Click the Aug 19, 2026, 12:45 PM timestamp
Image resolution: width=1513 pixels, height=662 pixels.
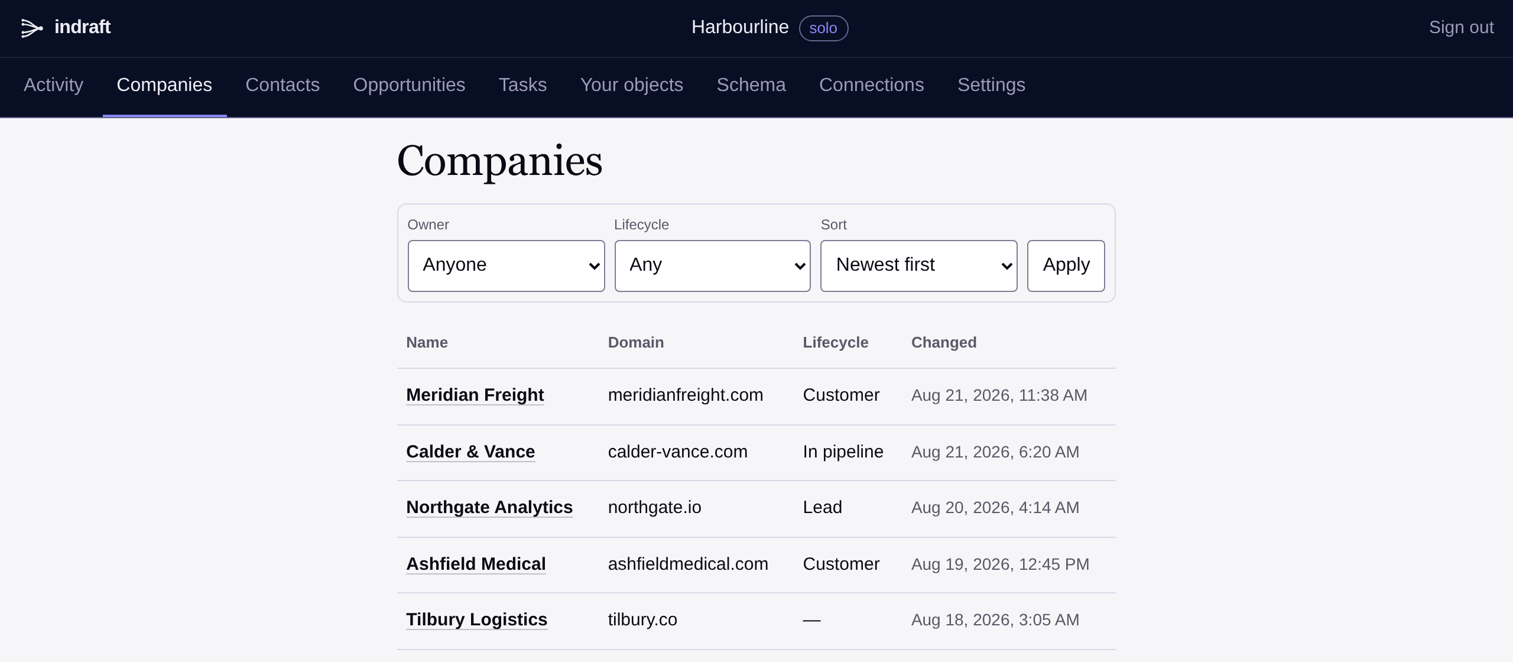pyautogui.click(x=1000, y=564)
